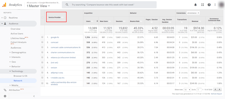The image size is (225, 99).
Task: Collapse the Audience section
Action: point(2,24)
